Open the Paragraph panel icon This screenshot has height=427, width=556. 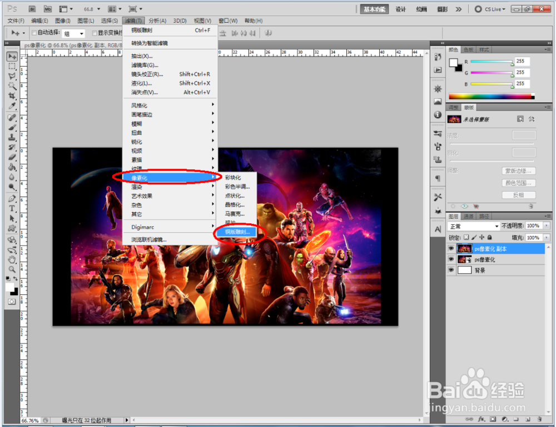(x=438, y=178)
